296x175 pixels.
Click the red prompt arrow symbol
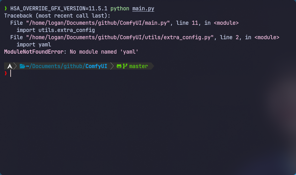(x=6, y=73)
